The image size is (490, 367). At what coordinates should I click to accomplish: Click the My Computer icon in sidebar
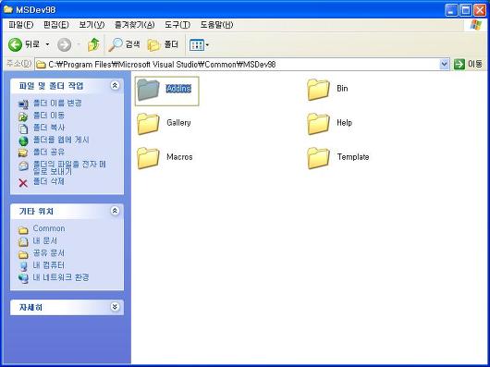click(23, 266)
